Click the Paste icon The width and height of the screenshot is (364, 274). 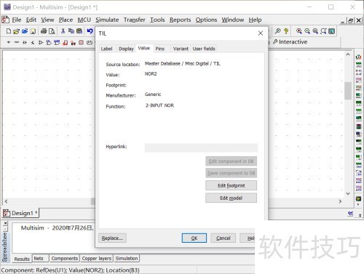(x=79, y=31)
